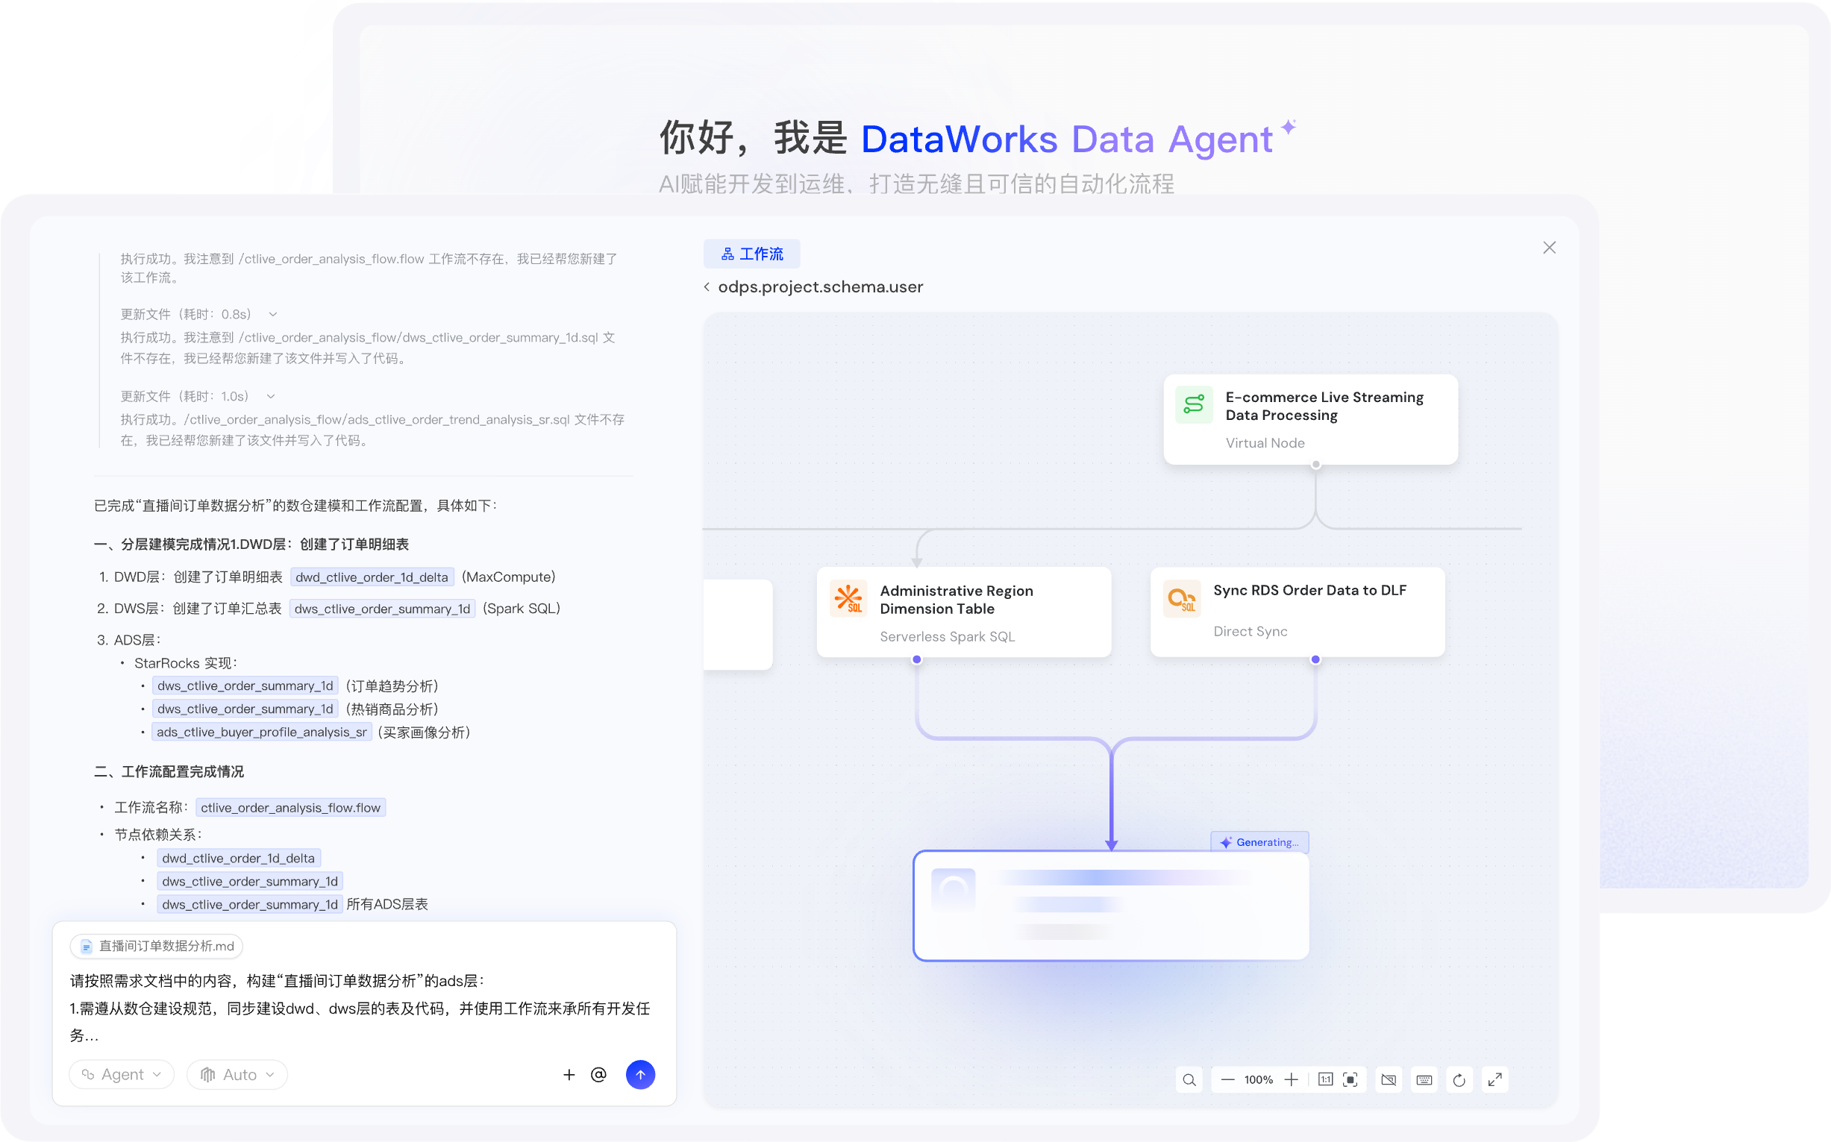Open the Agent mode dropdown
This screenshot has height=1142, width=1831.
point(122,1074)
